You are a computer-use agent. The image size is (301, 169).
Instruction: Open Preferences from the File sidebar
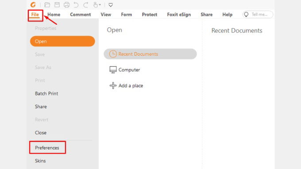[47, 148]
